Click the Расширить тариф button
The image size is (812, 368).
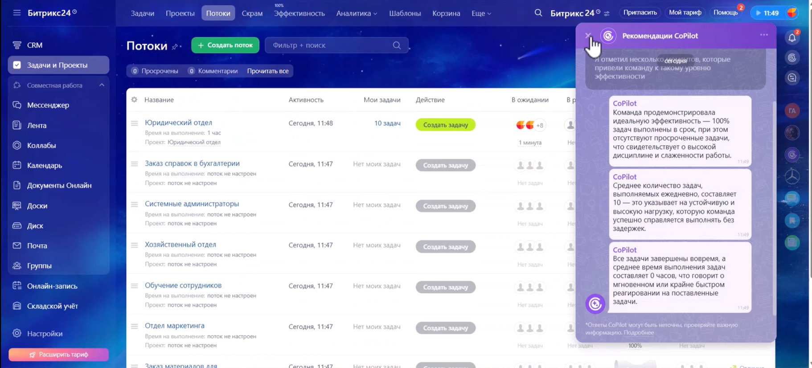58,355
